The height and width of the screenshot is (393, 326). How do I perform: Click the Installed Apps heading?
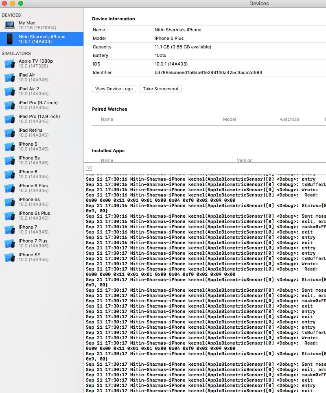pos(108,151)
